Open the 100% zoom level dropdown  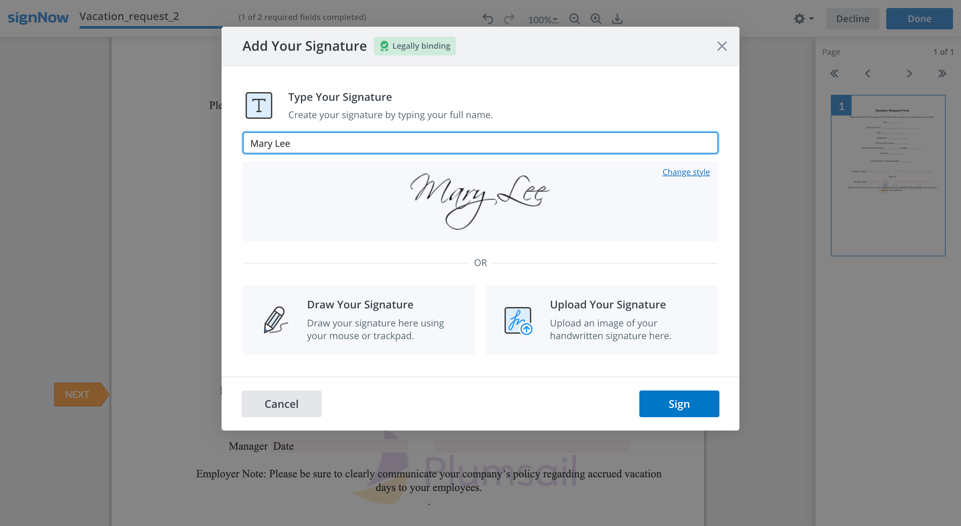543,19
